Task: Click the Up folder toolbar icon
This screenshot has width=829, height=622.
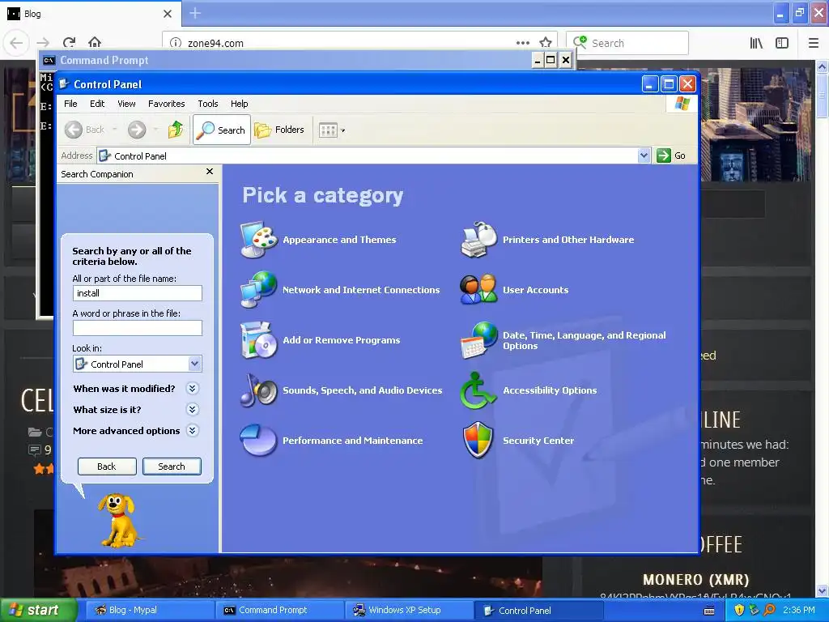Action: [176, 130]
